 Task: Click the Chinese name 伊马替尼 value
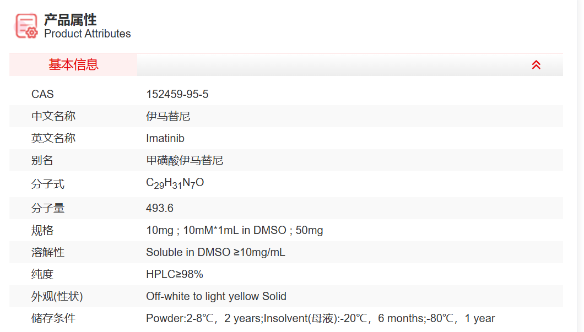pyautogui.click(x=168, y=116)
